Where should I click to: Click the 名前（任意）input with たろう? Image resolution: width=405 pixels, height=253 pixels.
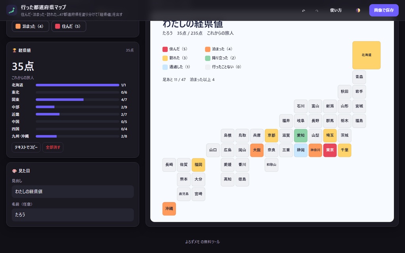tap(73, 215)
